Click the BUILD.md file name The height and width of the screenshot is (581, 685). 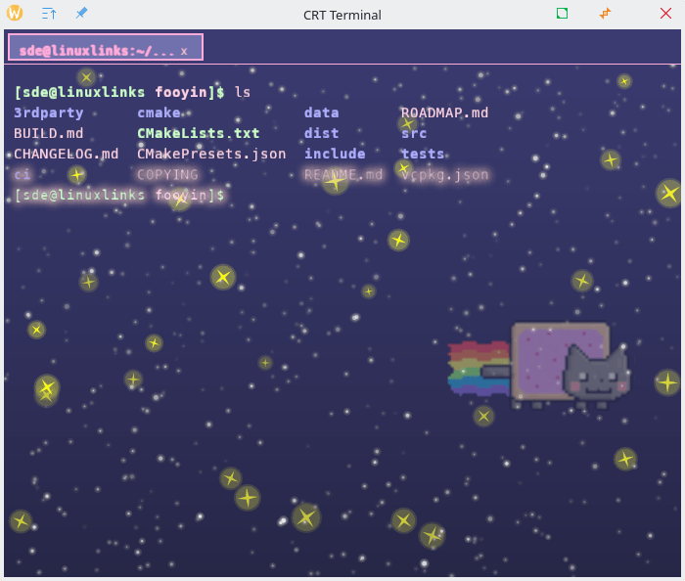(x=49, y=133)
